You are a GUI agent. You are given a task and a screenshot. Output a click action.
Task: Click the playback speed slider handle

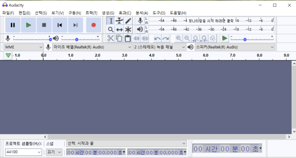[245, 40]
